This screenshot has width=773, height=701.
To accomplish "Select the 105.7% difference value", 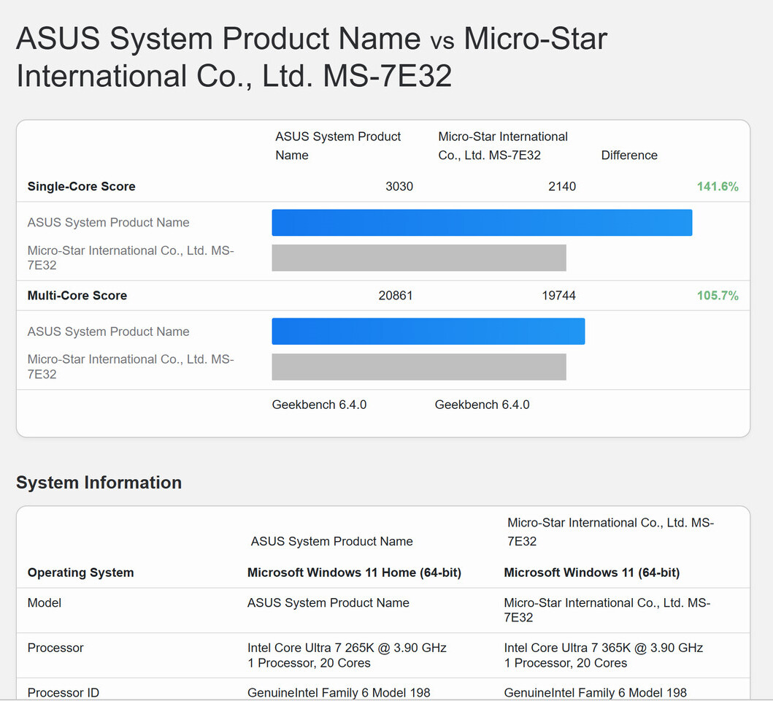I will (x=718, y=295).
